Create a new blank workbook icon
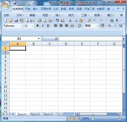 tap(5, 20)
